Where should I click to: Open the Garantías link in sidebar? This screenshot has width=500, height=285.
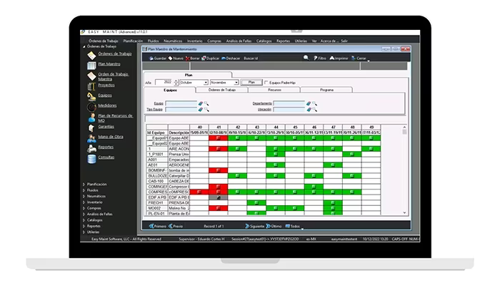point(106,127)
